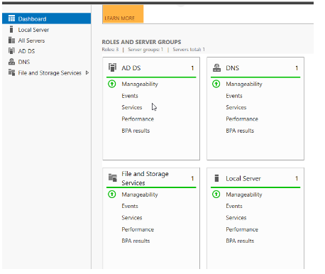
Task: Open AD DS tile title
Action: click(131, 68)
